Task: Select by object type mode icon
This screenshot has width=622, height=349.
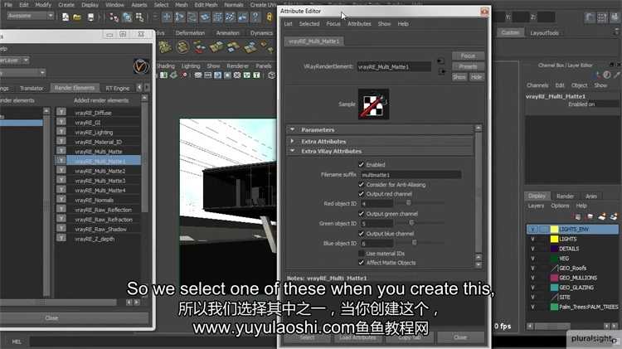Action: [x=127, y=17]
